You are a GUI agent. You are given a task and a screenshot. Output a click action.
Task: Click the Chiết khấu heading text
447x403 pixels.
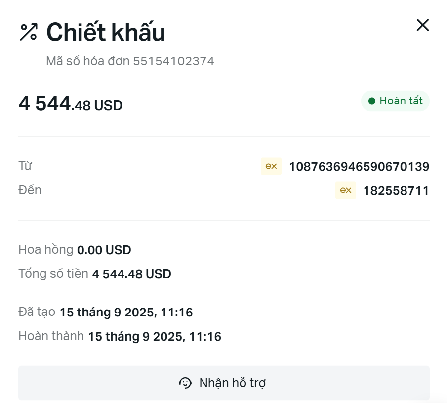106,32
